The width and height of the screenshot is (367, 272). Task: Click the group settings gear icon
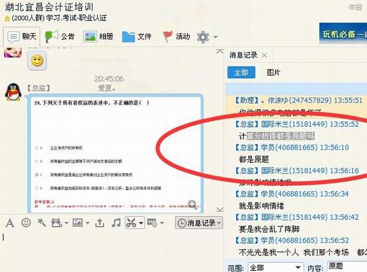202,37
